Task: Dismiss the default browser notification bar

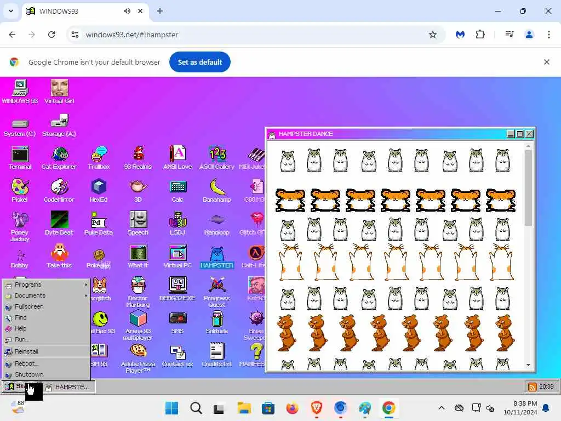Action: click(x=546, y=62)
